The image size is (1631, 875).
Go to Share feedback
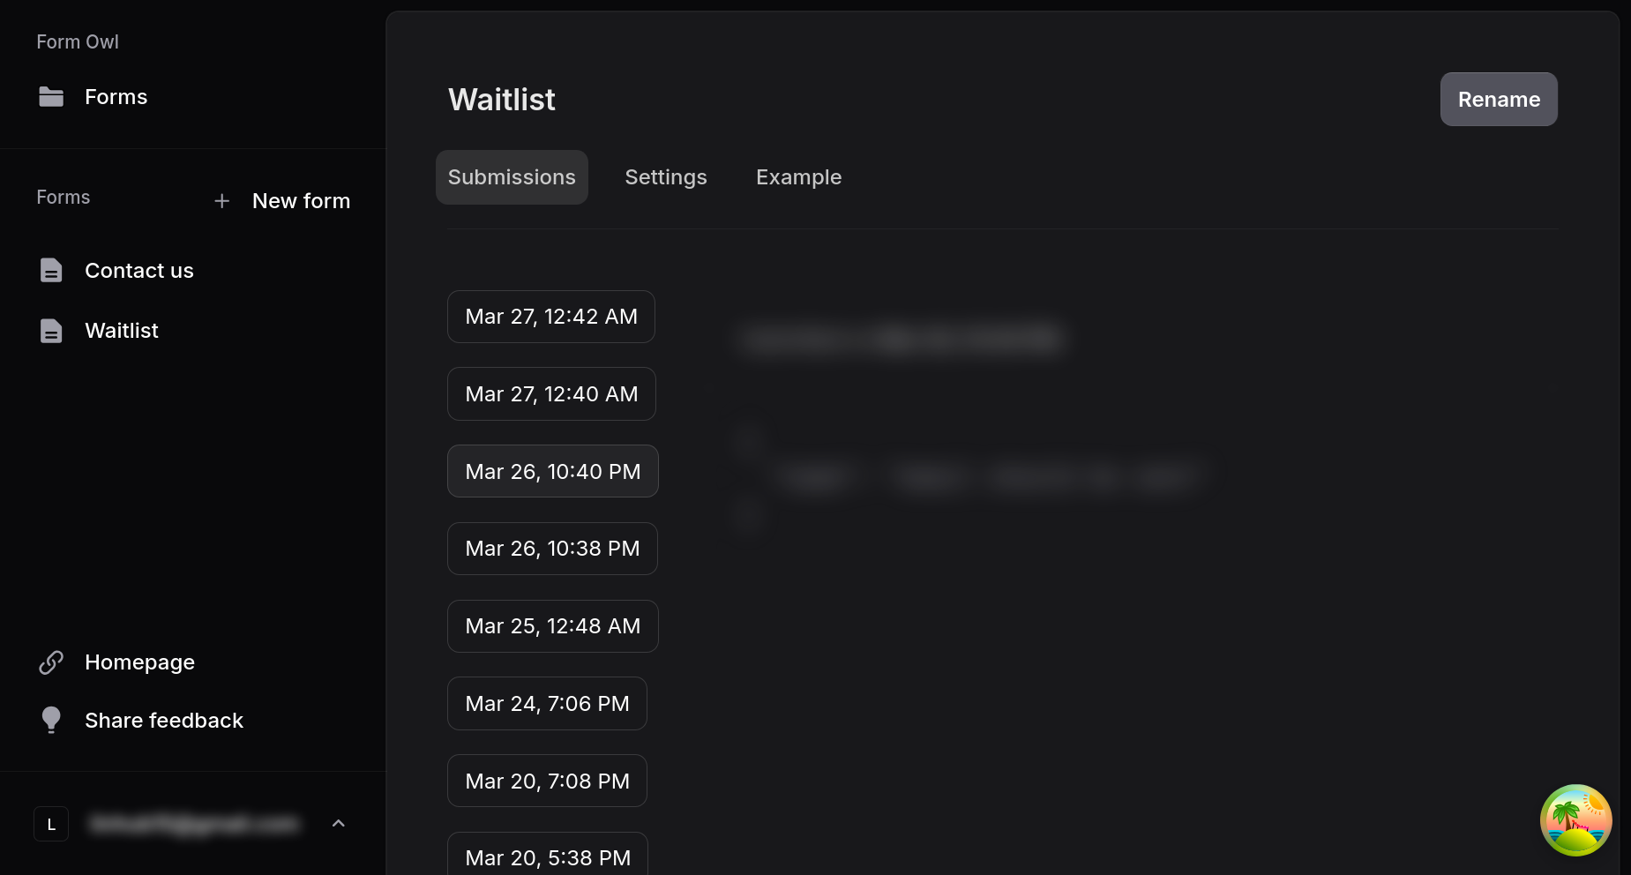[x=164, y=721]
